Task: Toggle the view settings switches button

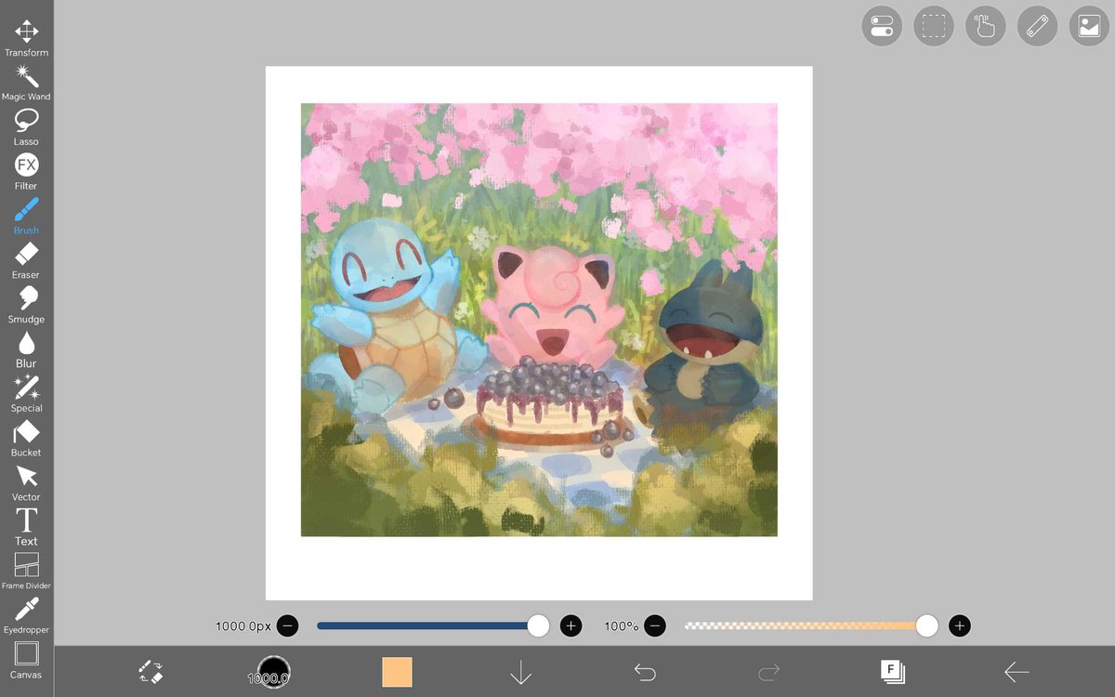Action: [882, 26]
